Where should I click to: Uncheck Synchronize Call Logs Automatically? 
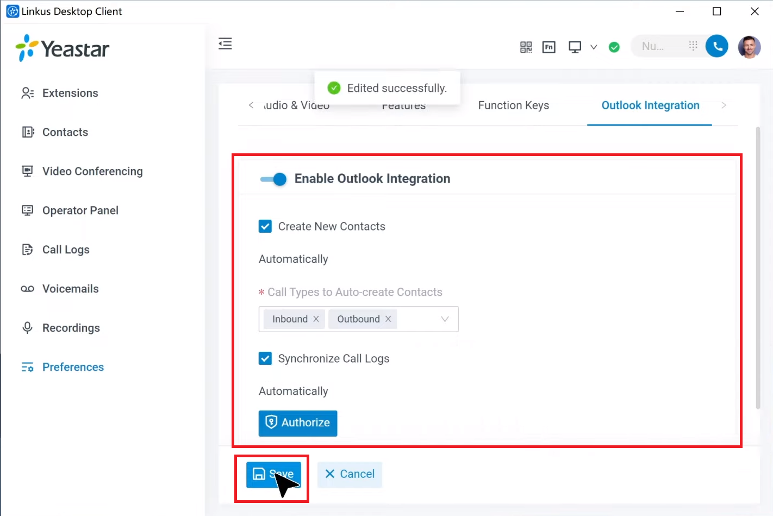(265, 358)
